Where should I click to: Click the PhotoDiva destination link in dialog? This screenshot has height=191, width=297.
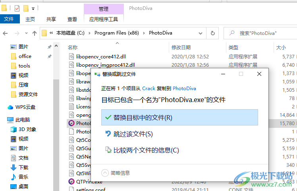tap(184, 89)
